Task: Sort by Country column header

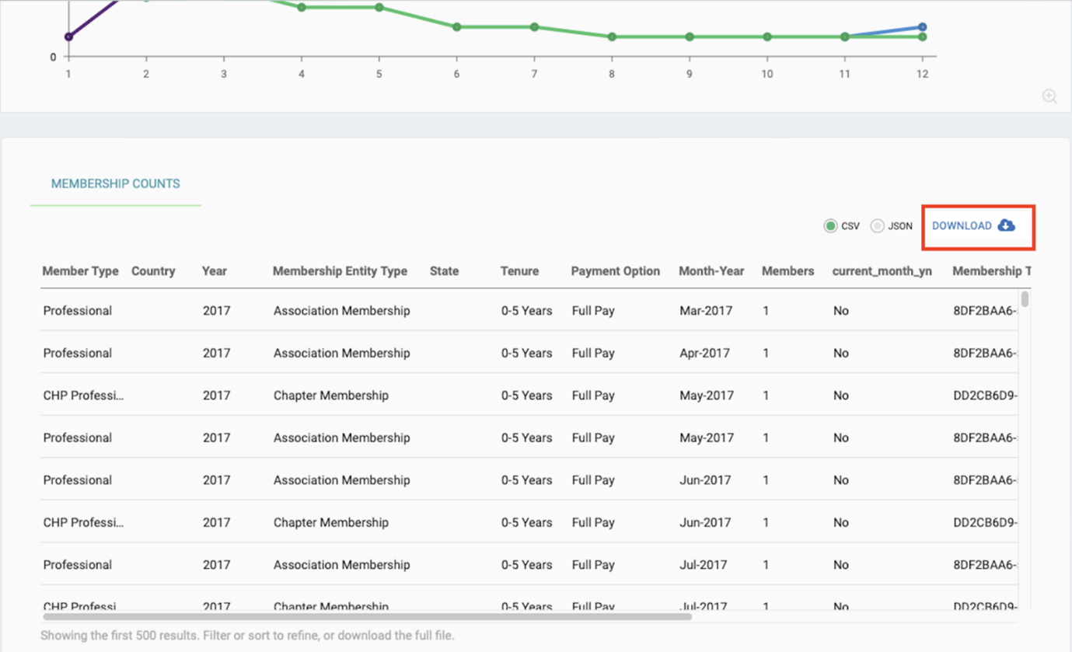Action: pos(153,271)
